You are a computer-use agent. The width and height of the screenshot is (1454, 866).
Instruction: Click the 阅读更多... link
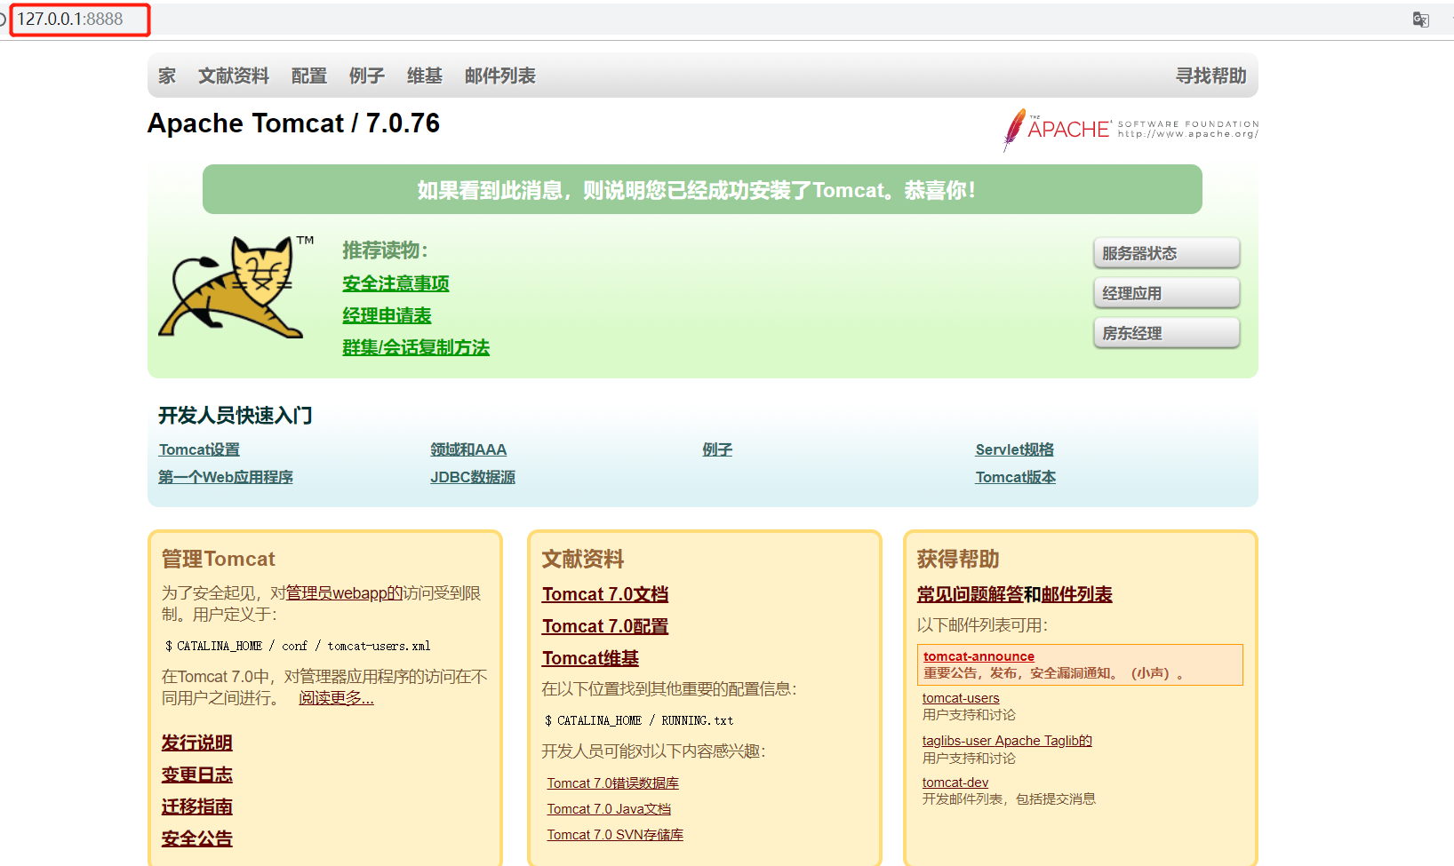click(x=336, y=698)
